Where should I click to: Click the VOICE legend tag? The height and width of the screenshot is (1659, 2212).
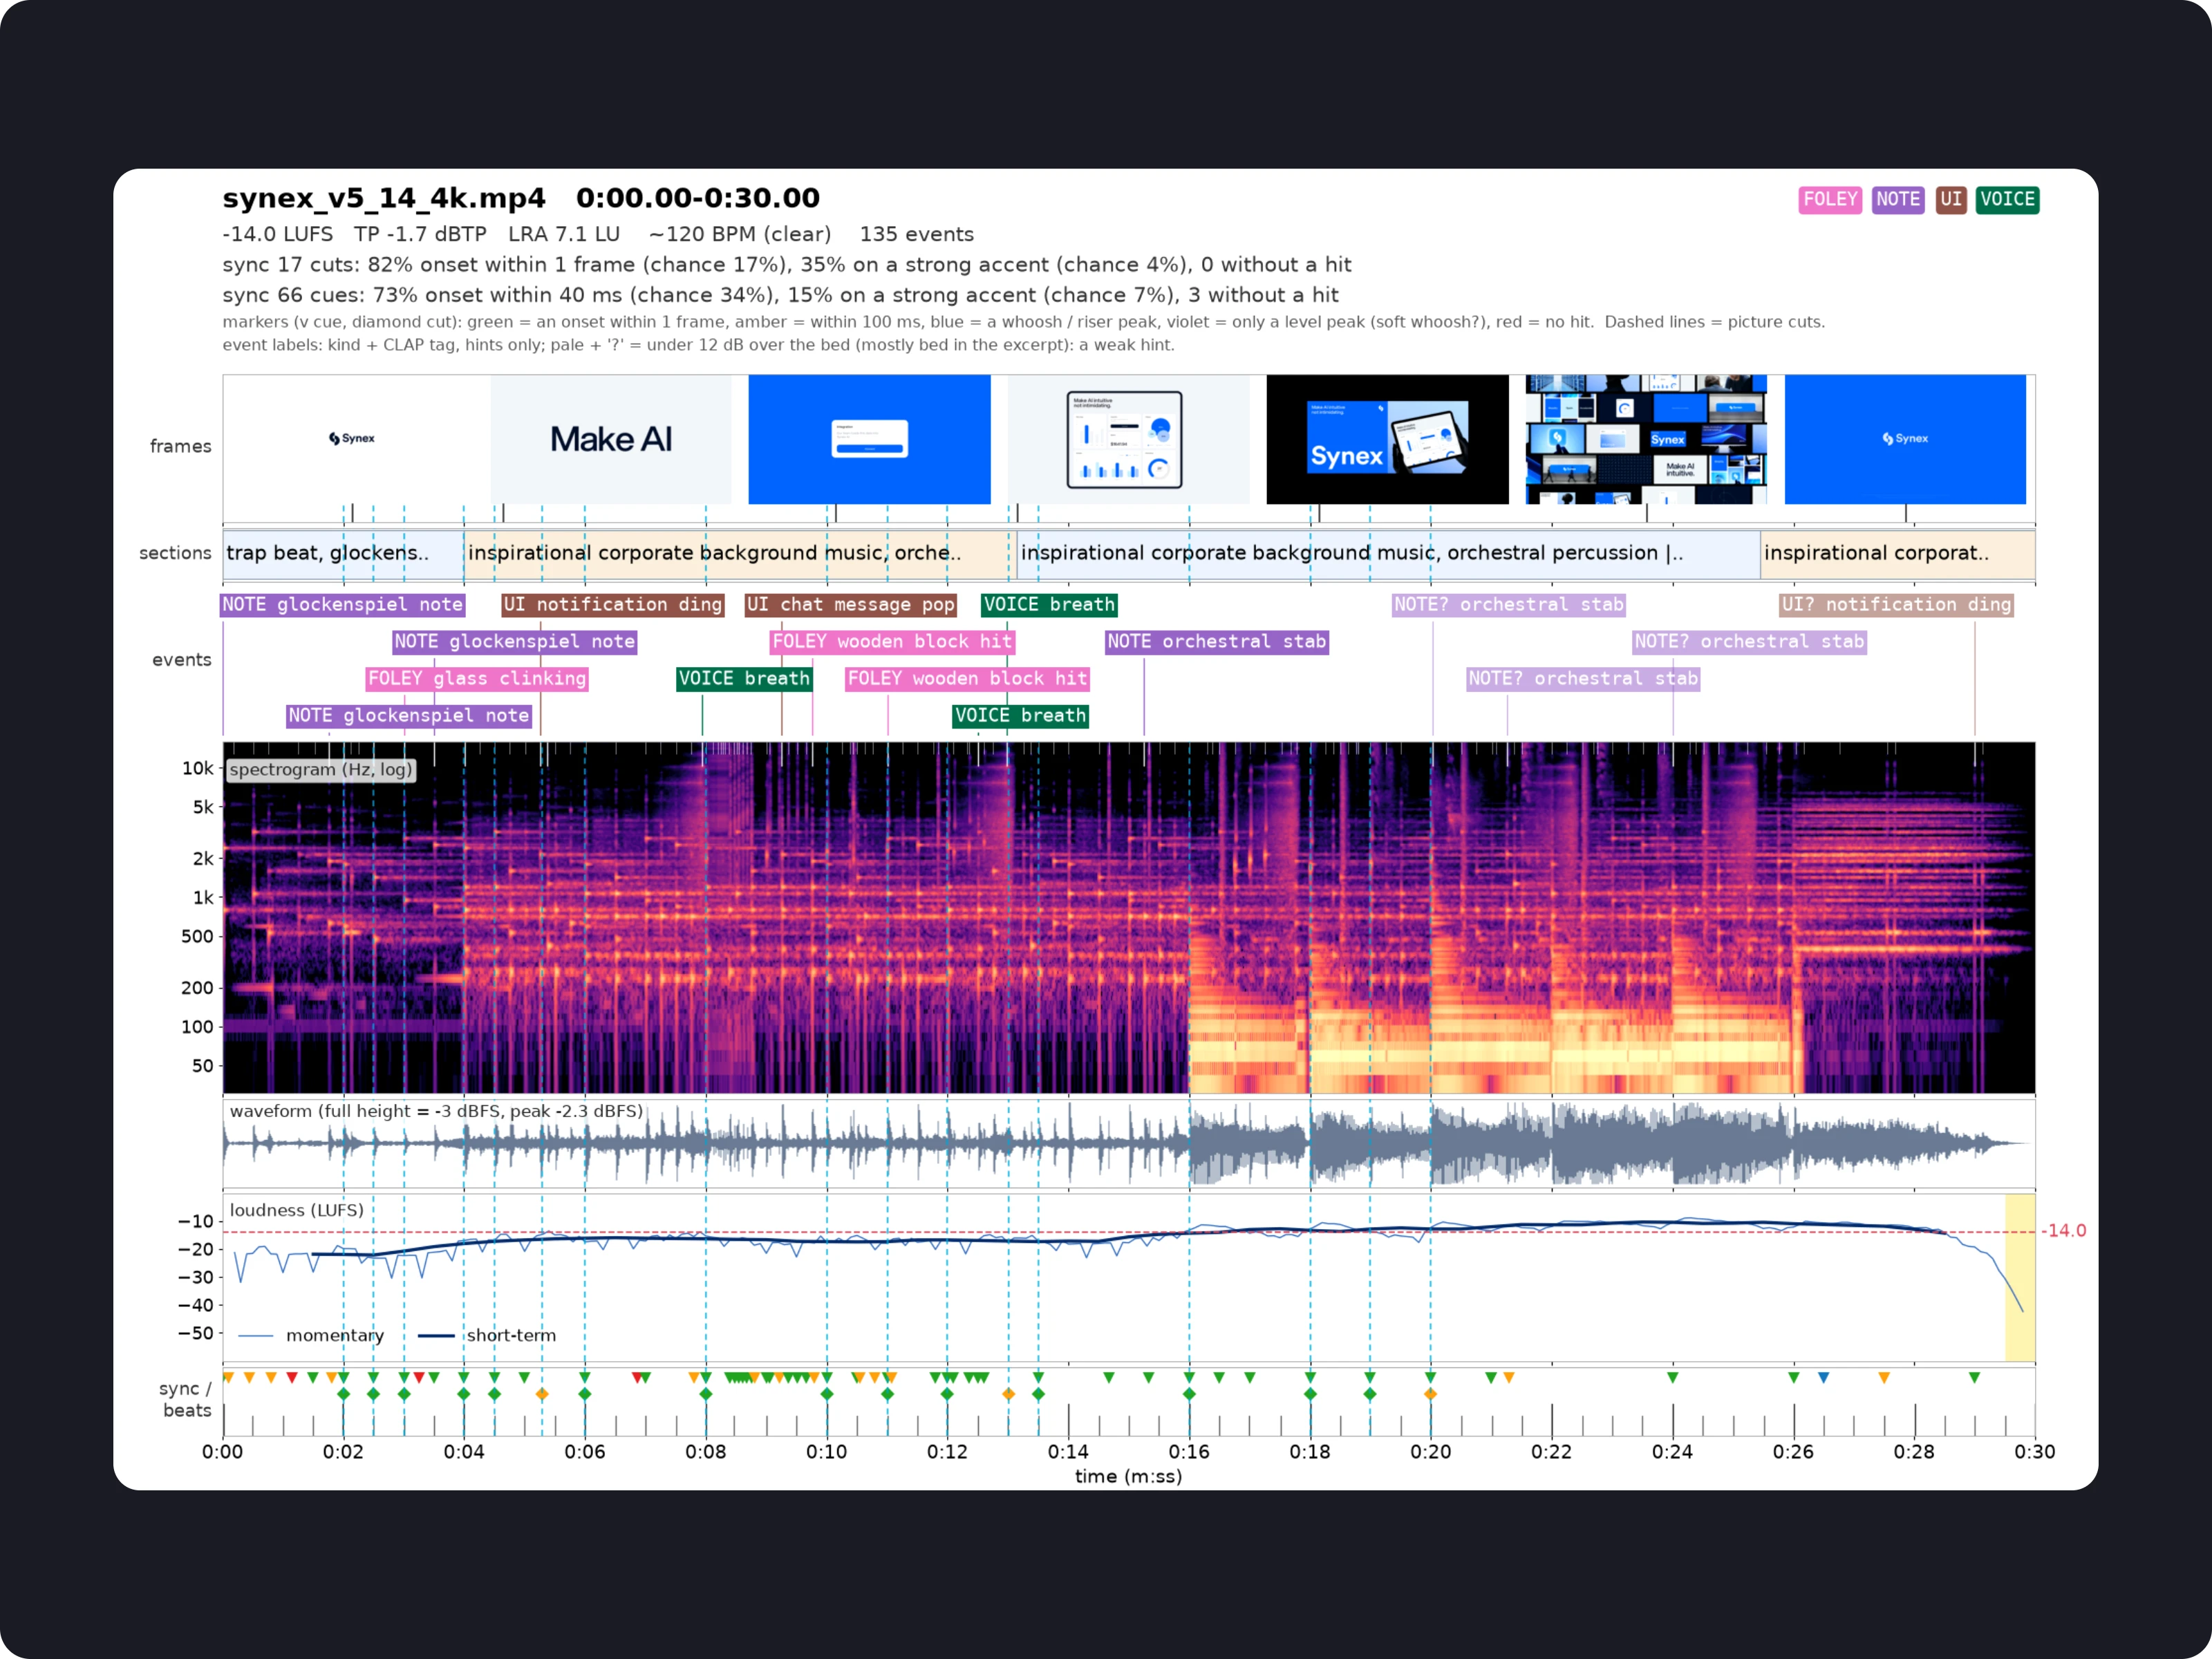click(2006, 199)
